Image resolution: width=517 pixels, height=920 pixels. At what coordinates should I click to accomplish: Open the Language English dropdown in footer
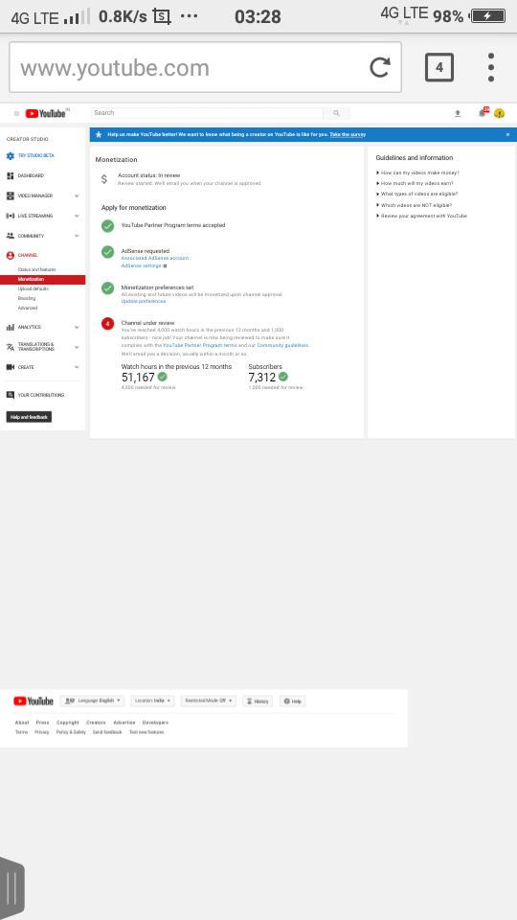(x=93, y=701)
